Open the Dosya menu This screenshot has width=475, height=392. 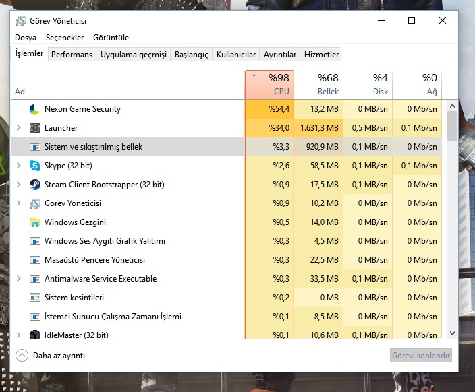tap(26, 38)
